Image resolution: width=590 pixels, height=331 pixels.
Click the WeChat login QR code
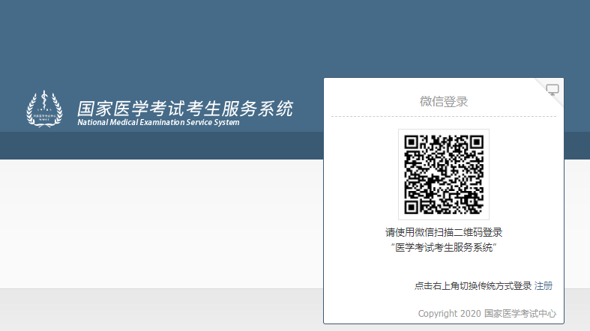[x=444, y=174]
